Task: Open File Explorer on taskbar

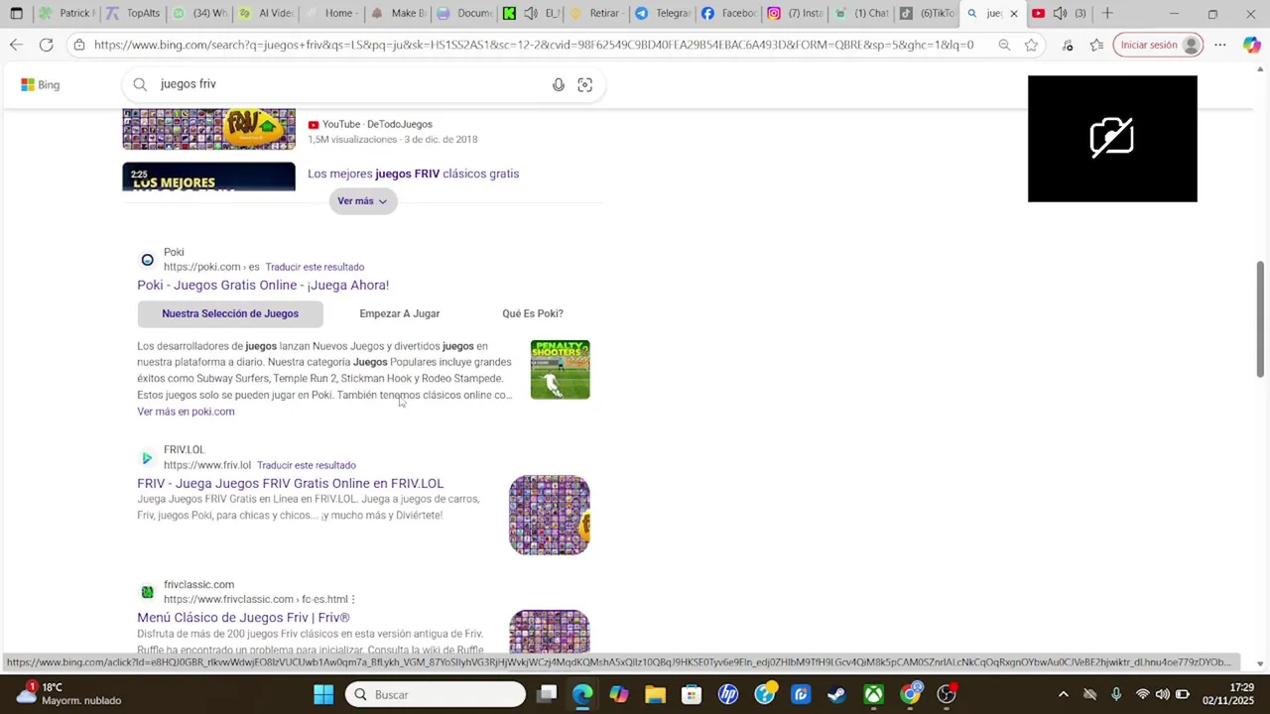Action: point(655,694)
